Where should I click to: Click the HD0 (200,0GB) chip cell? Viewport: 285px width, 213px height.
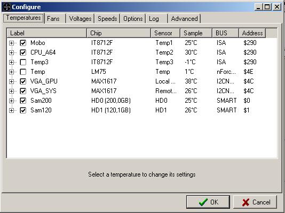[111, 101]
